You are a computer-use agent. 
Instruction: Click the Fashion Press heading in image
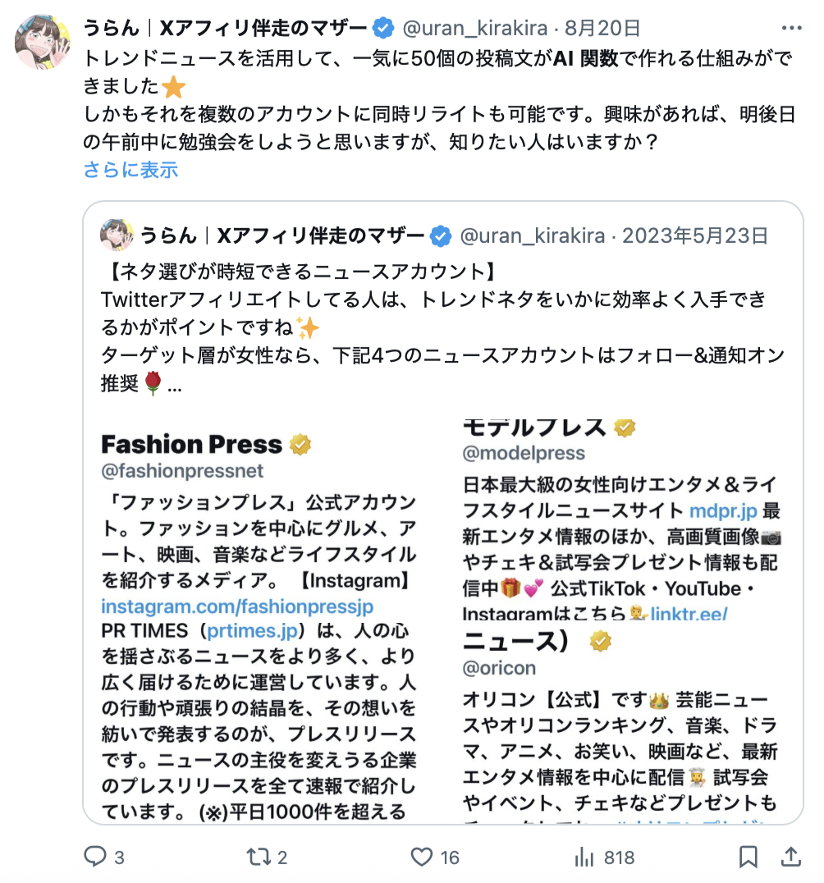[191, 445]
